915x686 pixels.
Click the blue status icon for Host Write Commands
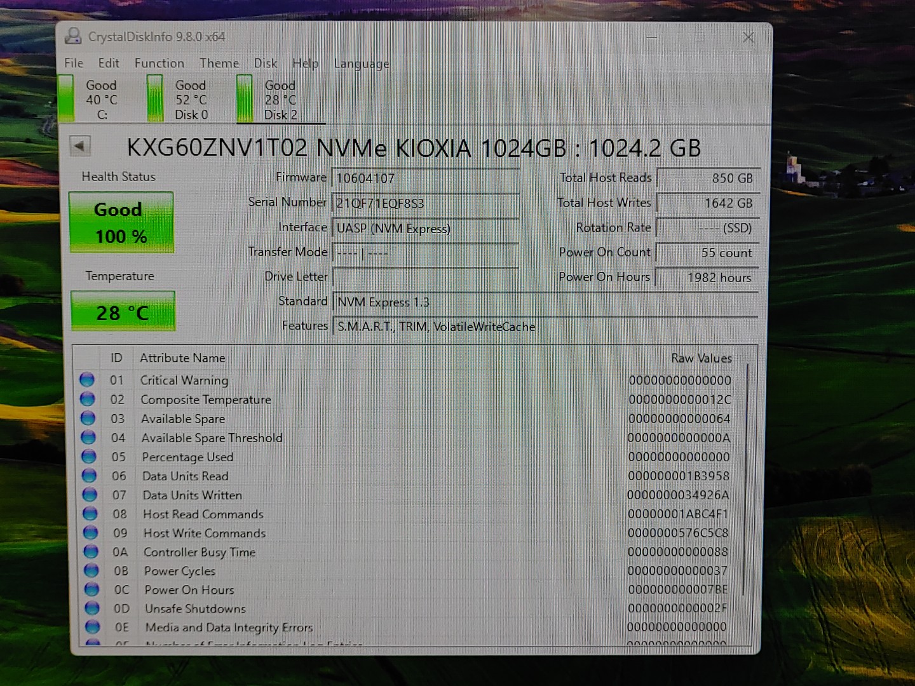[x=91, y=532]
